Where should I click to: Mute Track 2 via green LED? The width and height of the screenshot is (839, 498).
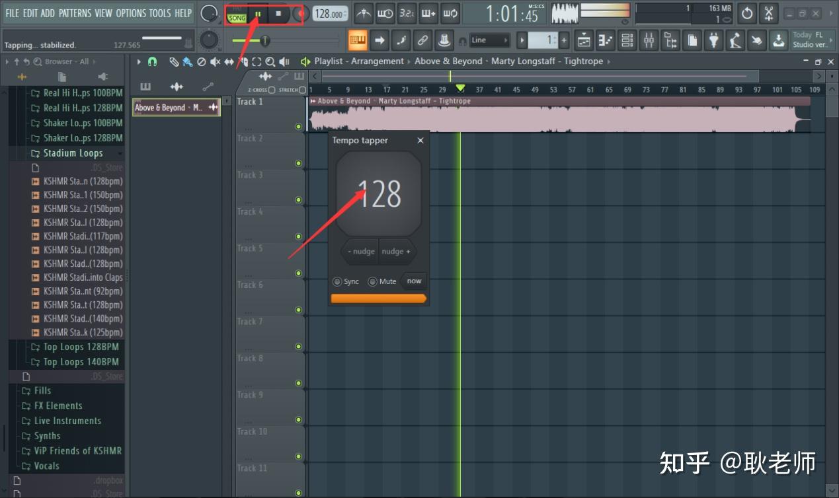[298, 163]
